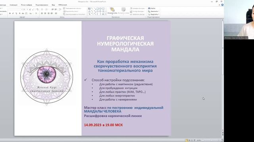Click the line Расшифровка кармической линии
The image size is (254, 142).
point(113,116)
